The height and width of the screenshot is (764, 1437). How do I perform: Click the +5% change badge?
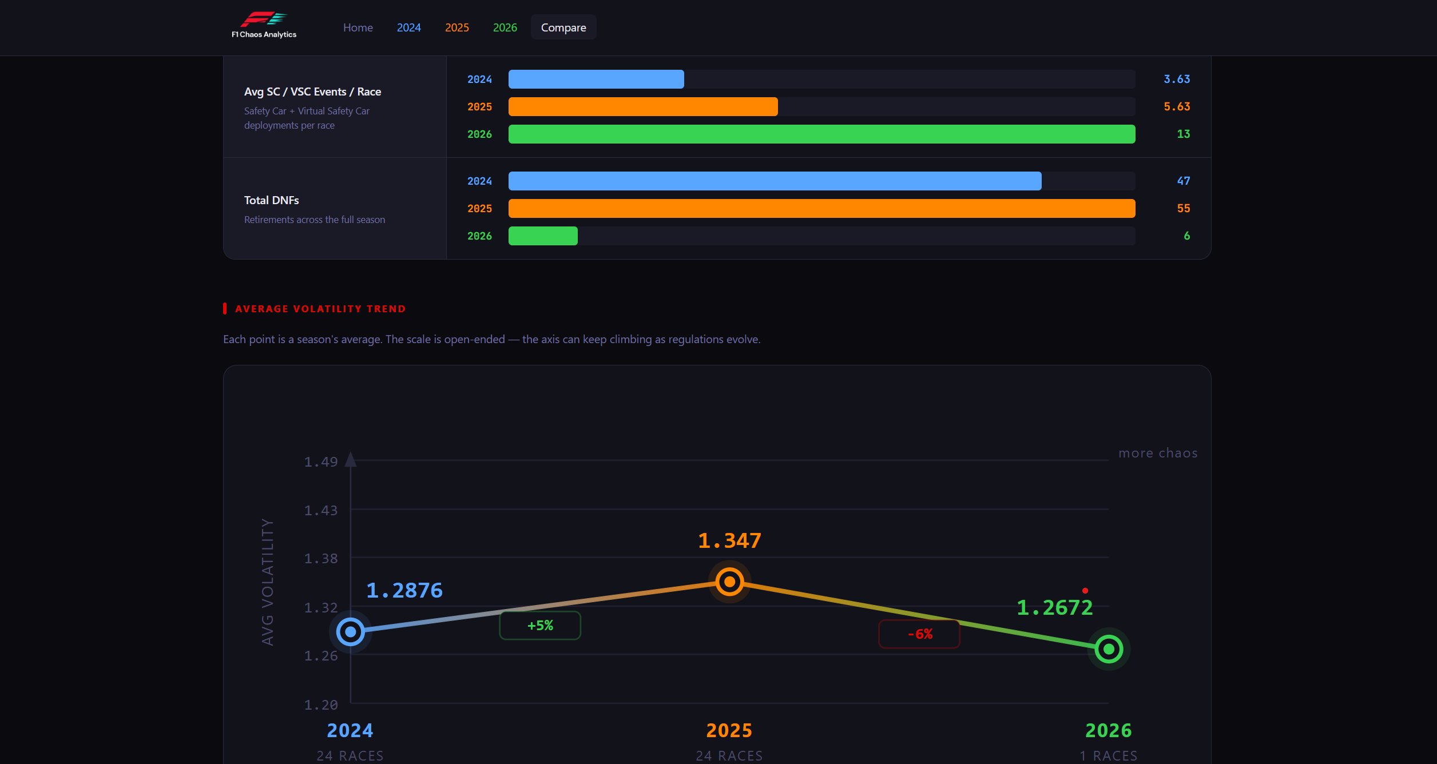coord(540,626)
